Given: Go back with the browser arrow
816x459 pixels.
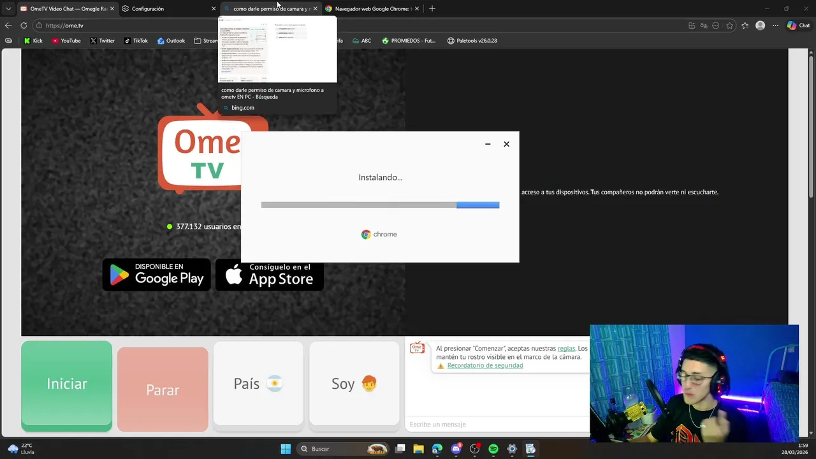Looking at the screenshot, I should point(8,25).
